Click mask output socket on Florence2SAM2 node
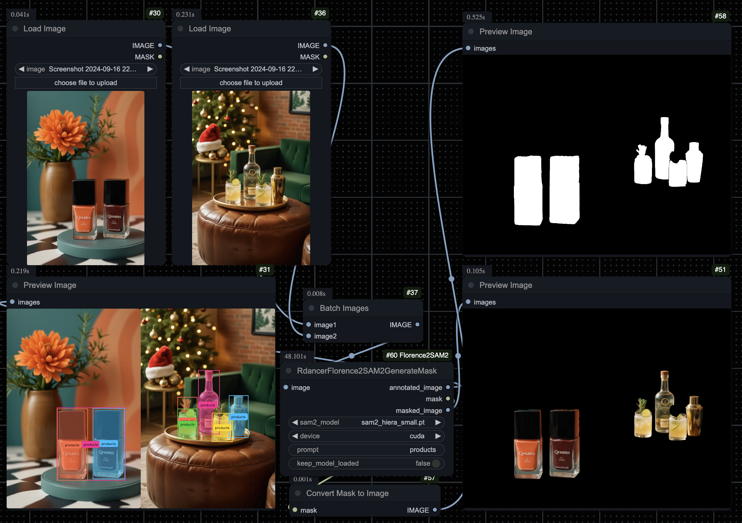Viewport: 742px width, 523px height. 448,399
